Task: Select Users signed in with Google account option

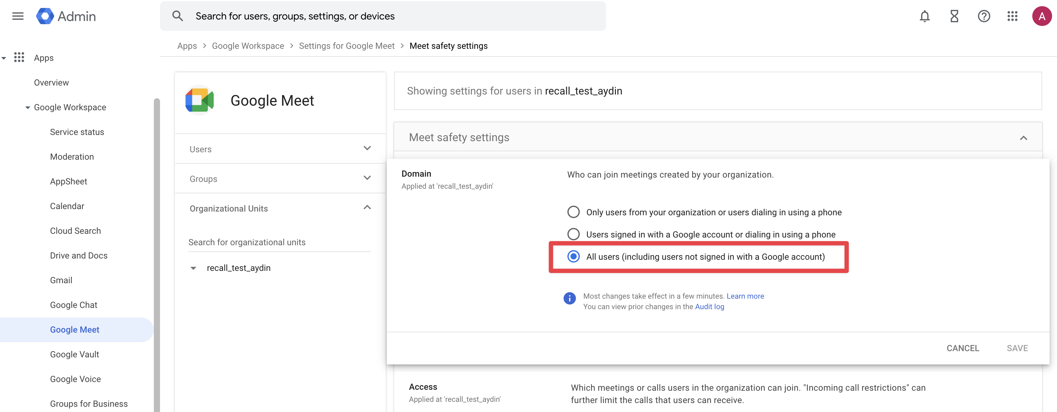Action: coord(573,234)
